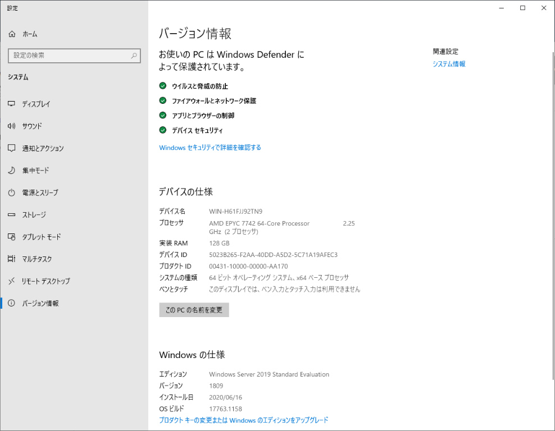This screenshot has height=431, width=555.
Task: Select 集中モード in sidebar
Action: (74, 171)
